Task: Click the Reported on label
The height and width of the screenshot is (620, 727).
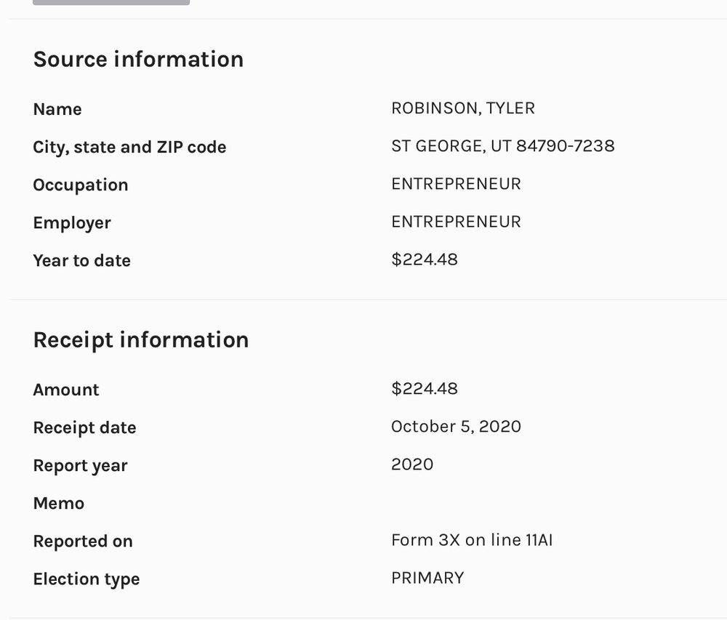Action: 82,541
